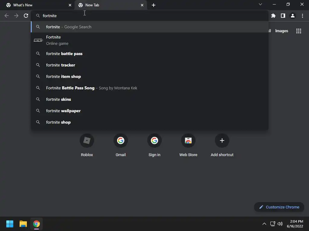The width and height of the screenshot is (309, 231).
Task: Open the Web Store shortcut
Action: [188, 145]
